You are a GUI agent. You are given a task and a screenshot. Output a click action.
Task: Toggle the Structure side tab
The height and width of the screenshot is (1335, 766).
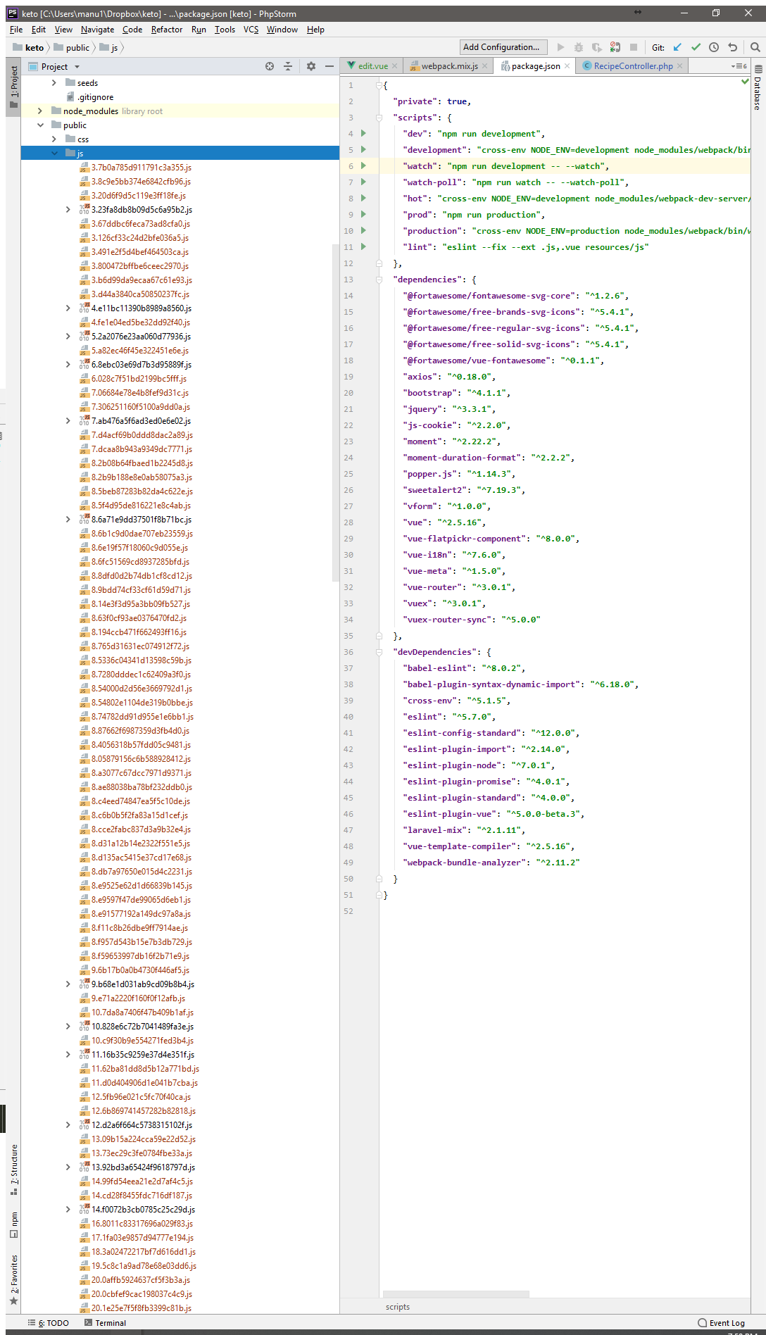coord(13,1170)
